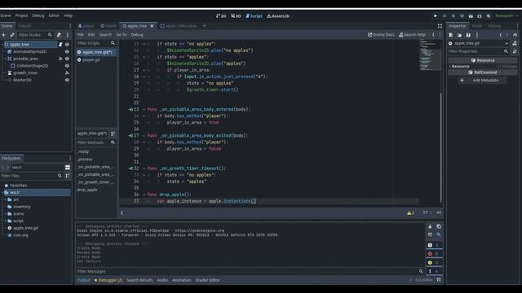Toggle warning messages filter in output
Viewport: 522px width, 293px height.
(434, 262)
